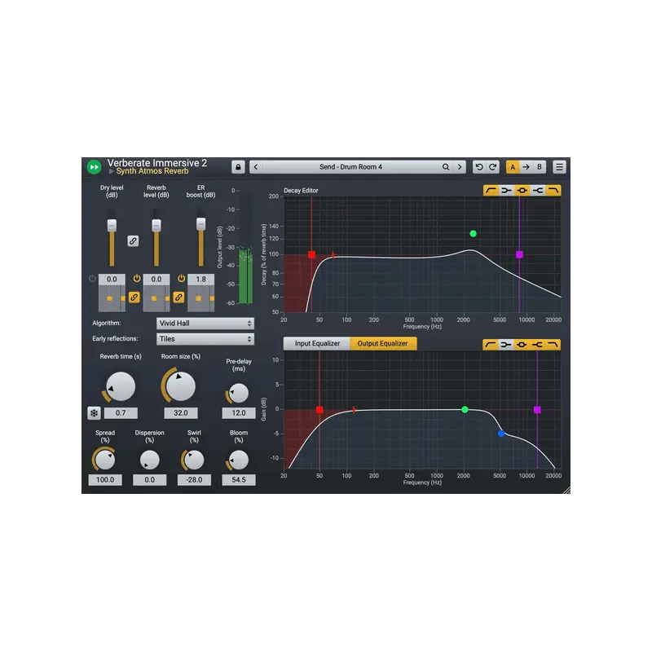The height and width of the screenshot is (652, 652).
Task: Toggle the snowflake freeze button
Action: 94,413
